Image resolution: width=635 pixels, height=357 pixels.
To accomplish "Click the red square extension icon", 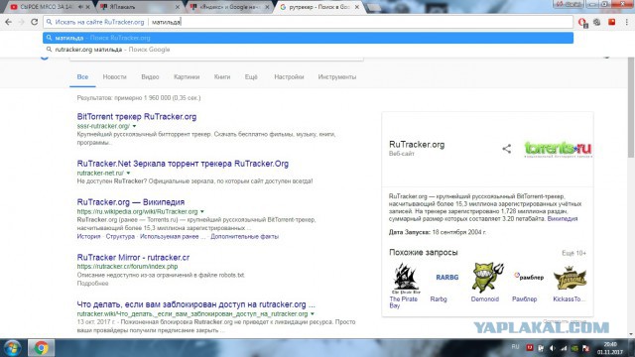I will (x=612, y=22).
